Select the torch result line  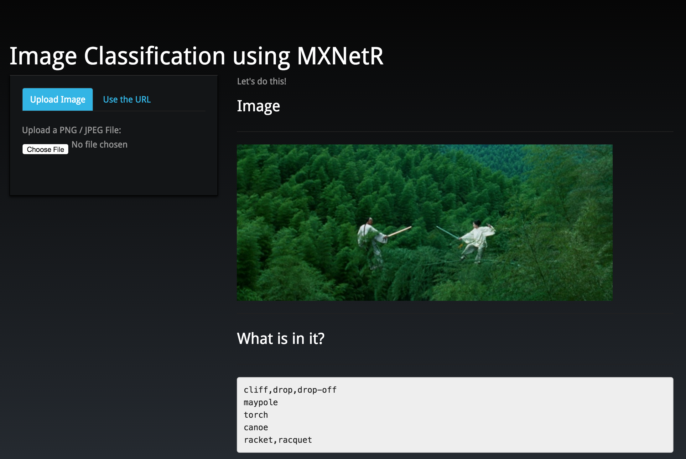coord(256,415)
